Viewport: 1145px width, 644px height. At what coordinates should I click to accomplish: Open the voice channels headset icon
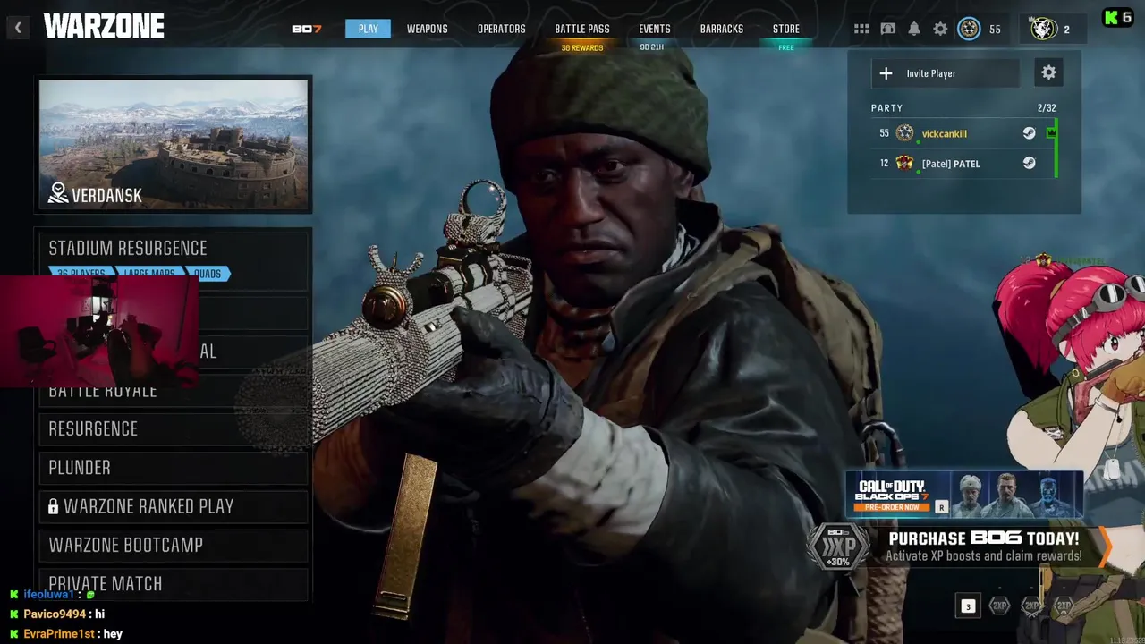tap(887, 29)
